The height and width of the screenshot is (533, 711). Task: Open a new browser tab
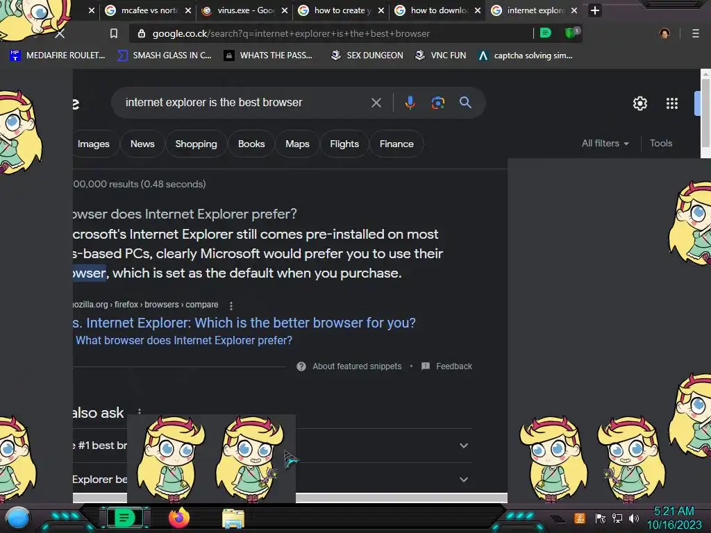[x=595, y=10]
